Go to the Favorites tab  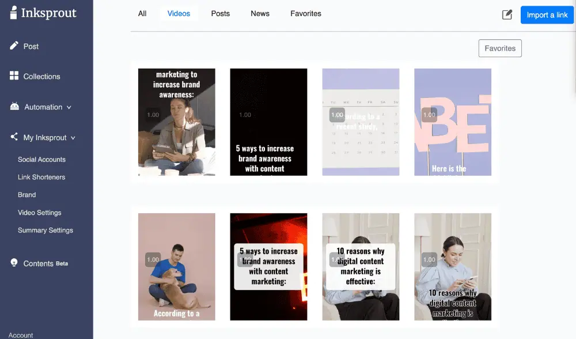pyautogui.click(x=305, y=13)
